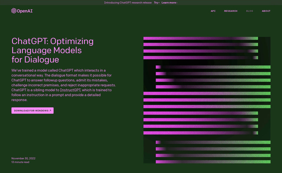Click the Download for Windows button
Viewport: 282px width, 173px height.
tap(32, 110)
